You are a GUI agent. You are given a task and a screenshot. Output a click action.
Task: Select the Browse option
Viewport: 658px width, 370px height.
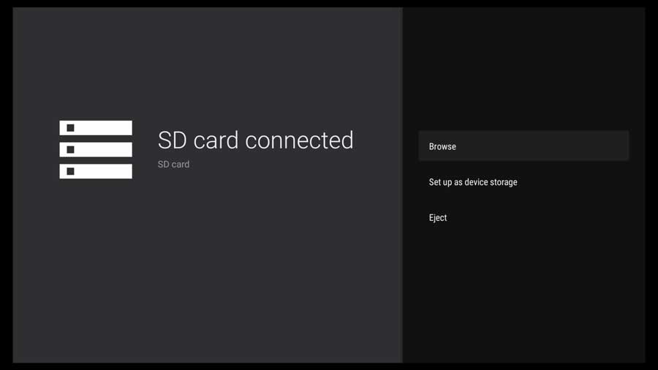pos(523,146)
